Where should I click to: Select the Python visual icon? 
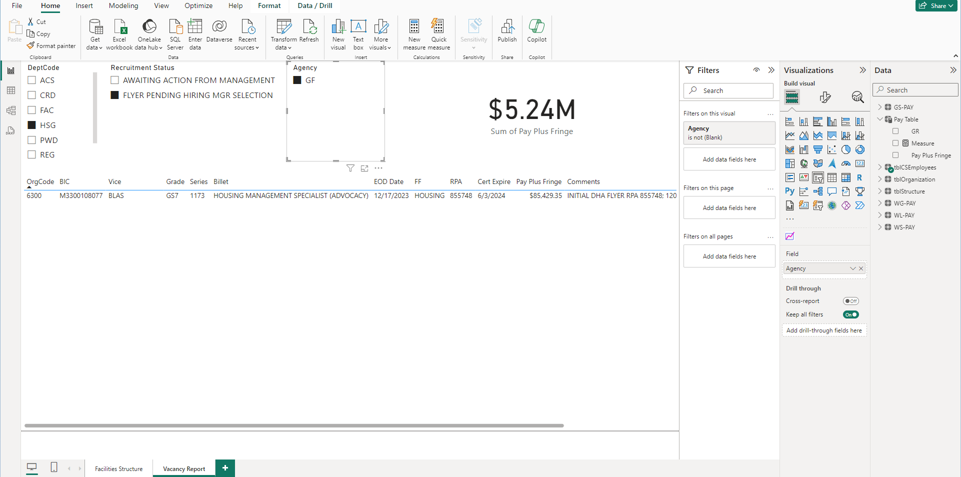click(789, 191)
